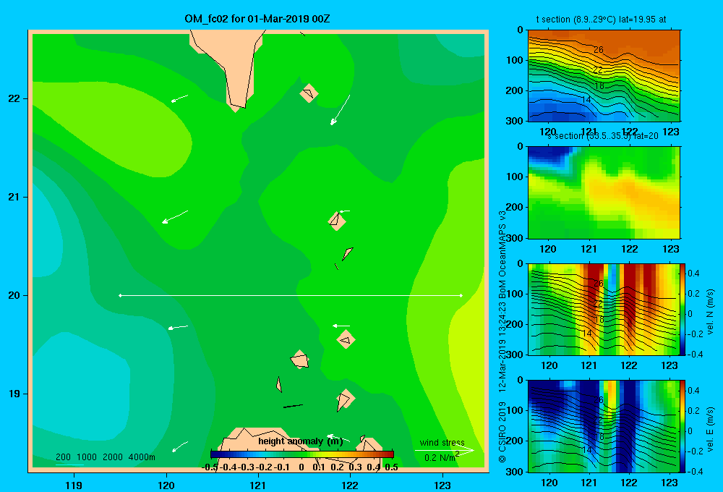Open the salinity section plot
The height and width of the screenshot is (492, 723).
tap(604, 192)
